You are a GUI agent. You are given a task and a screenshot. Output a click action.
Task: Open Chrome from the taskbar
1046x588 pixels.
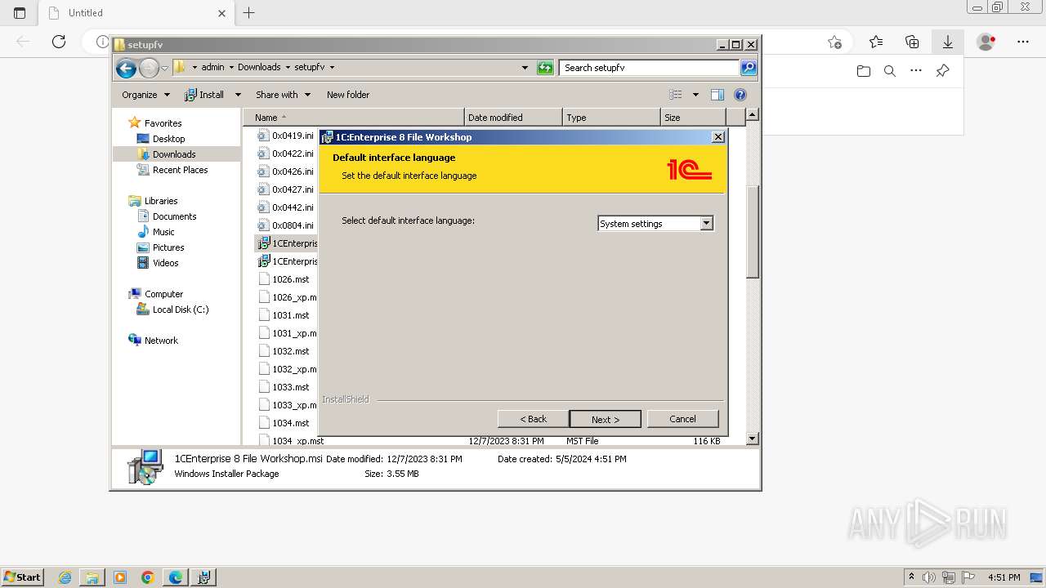(148, 577)
